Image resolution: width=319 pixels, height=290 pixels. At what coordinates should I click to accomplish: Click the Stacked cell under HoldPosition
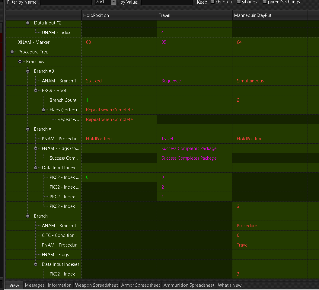[x=119, y=81]
